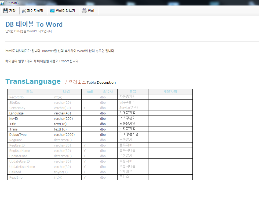
Task: Select the UpdateDate field cell
Action: click(30, 156)
